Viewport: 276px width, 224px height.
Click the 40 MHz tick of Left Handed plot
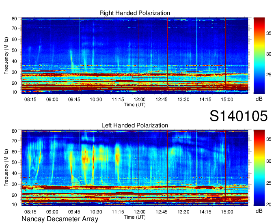[x=14, y=173]
